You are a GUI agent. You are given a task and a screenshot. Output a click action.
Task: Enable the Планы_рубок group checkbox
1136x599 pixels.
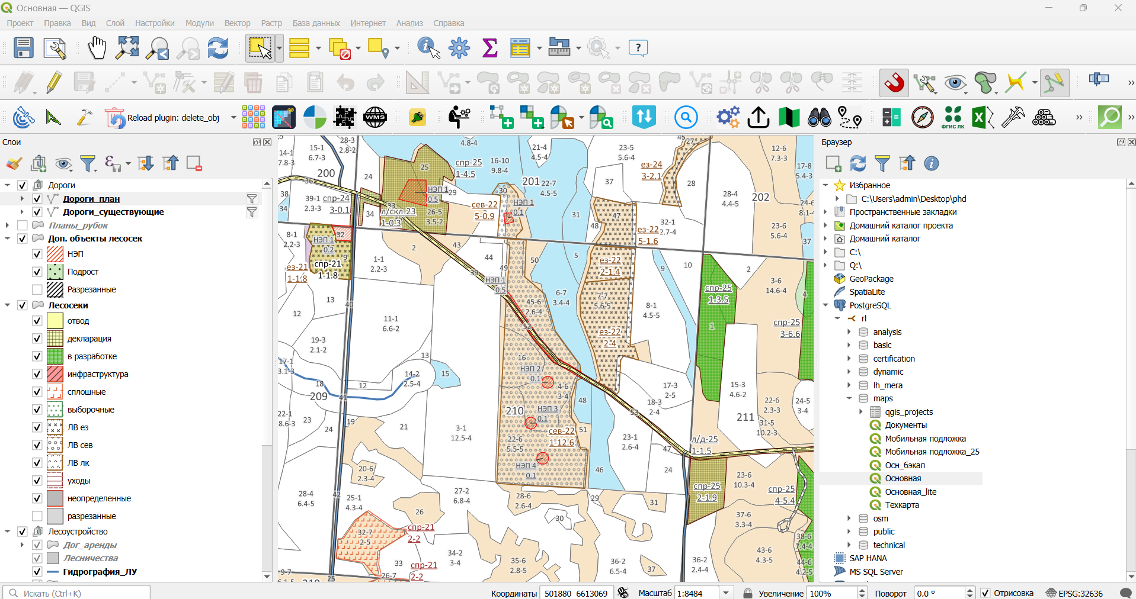click(23, 226)
